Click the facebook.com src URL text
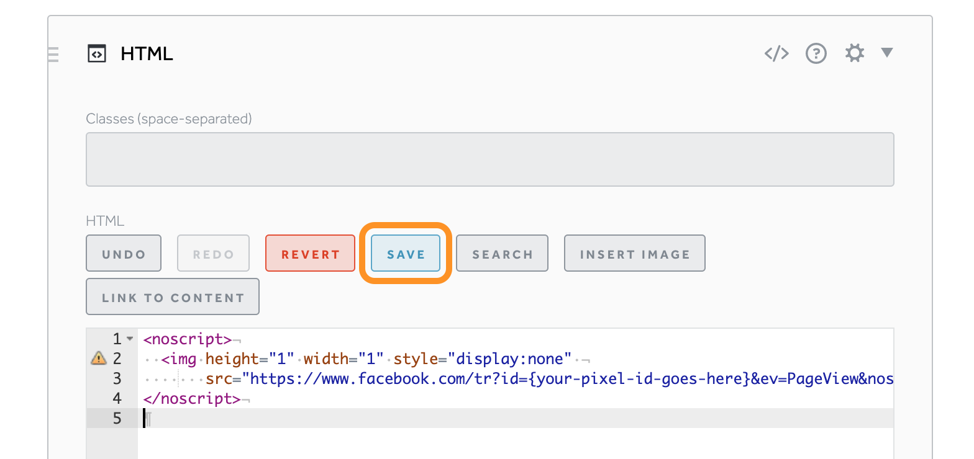This screenshot has height=459, width=974. [568, 378]
